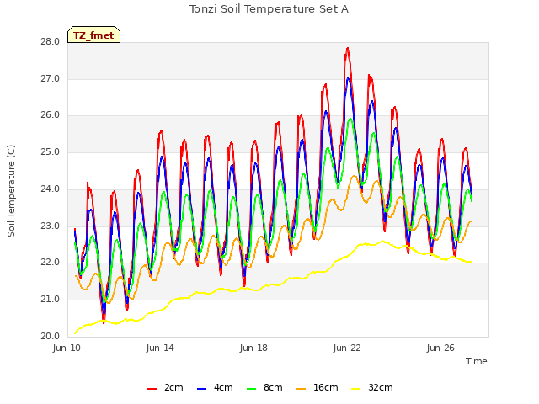Click the 24.0 y-axis tick label
The width and height of the screenshot is (539, 404).
click(51, 189)
